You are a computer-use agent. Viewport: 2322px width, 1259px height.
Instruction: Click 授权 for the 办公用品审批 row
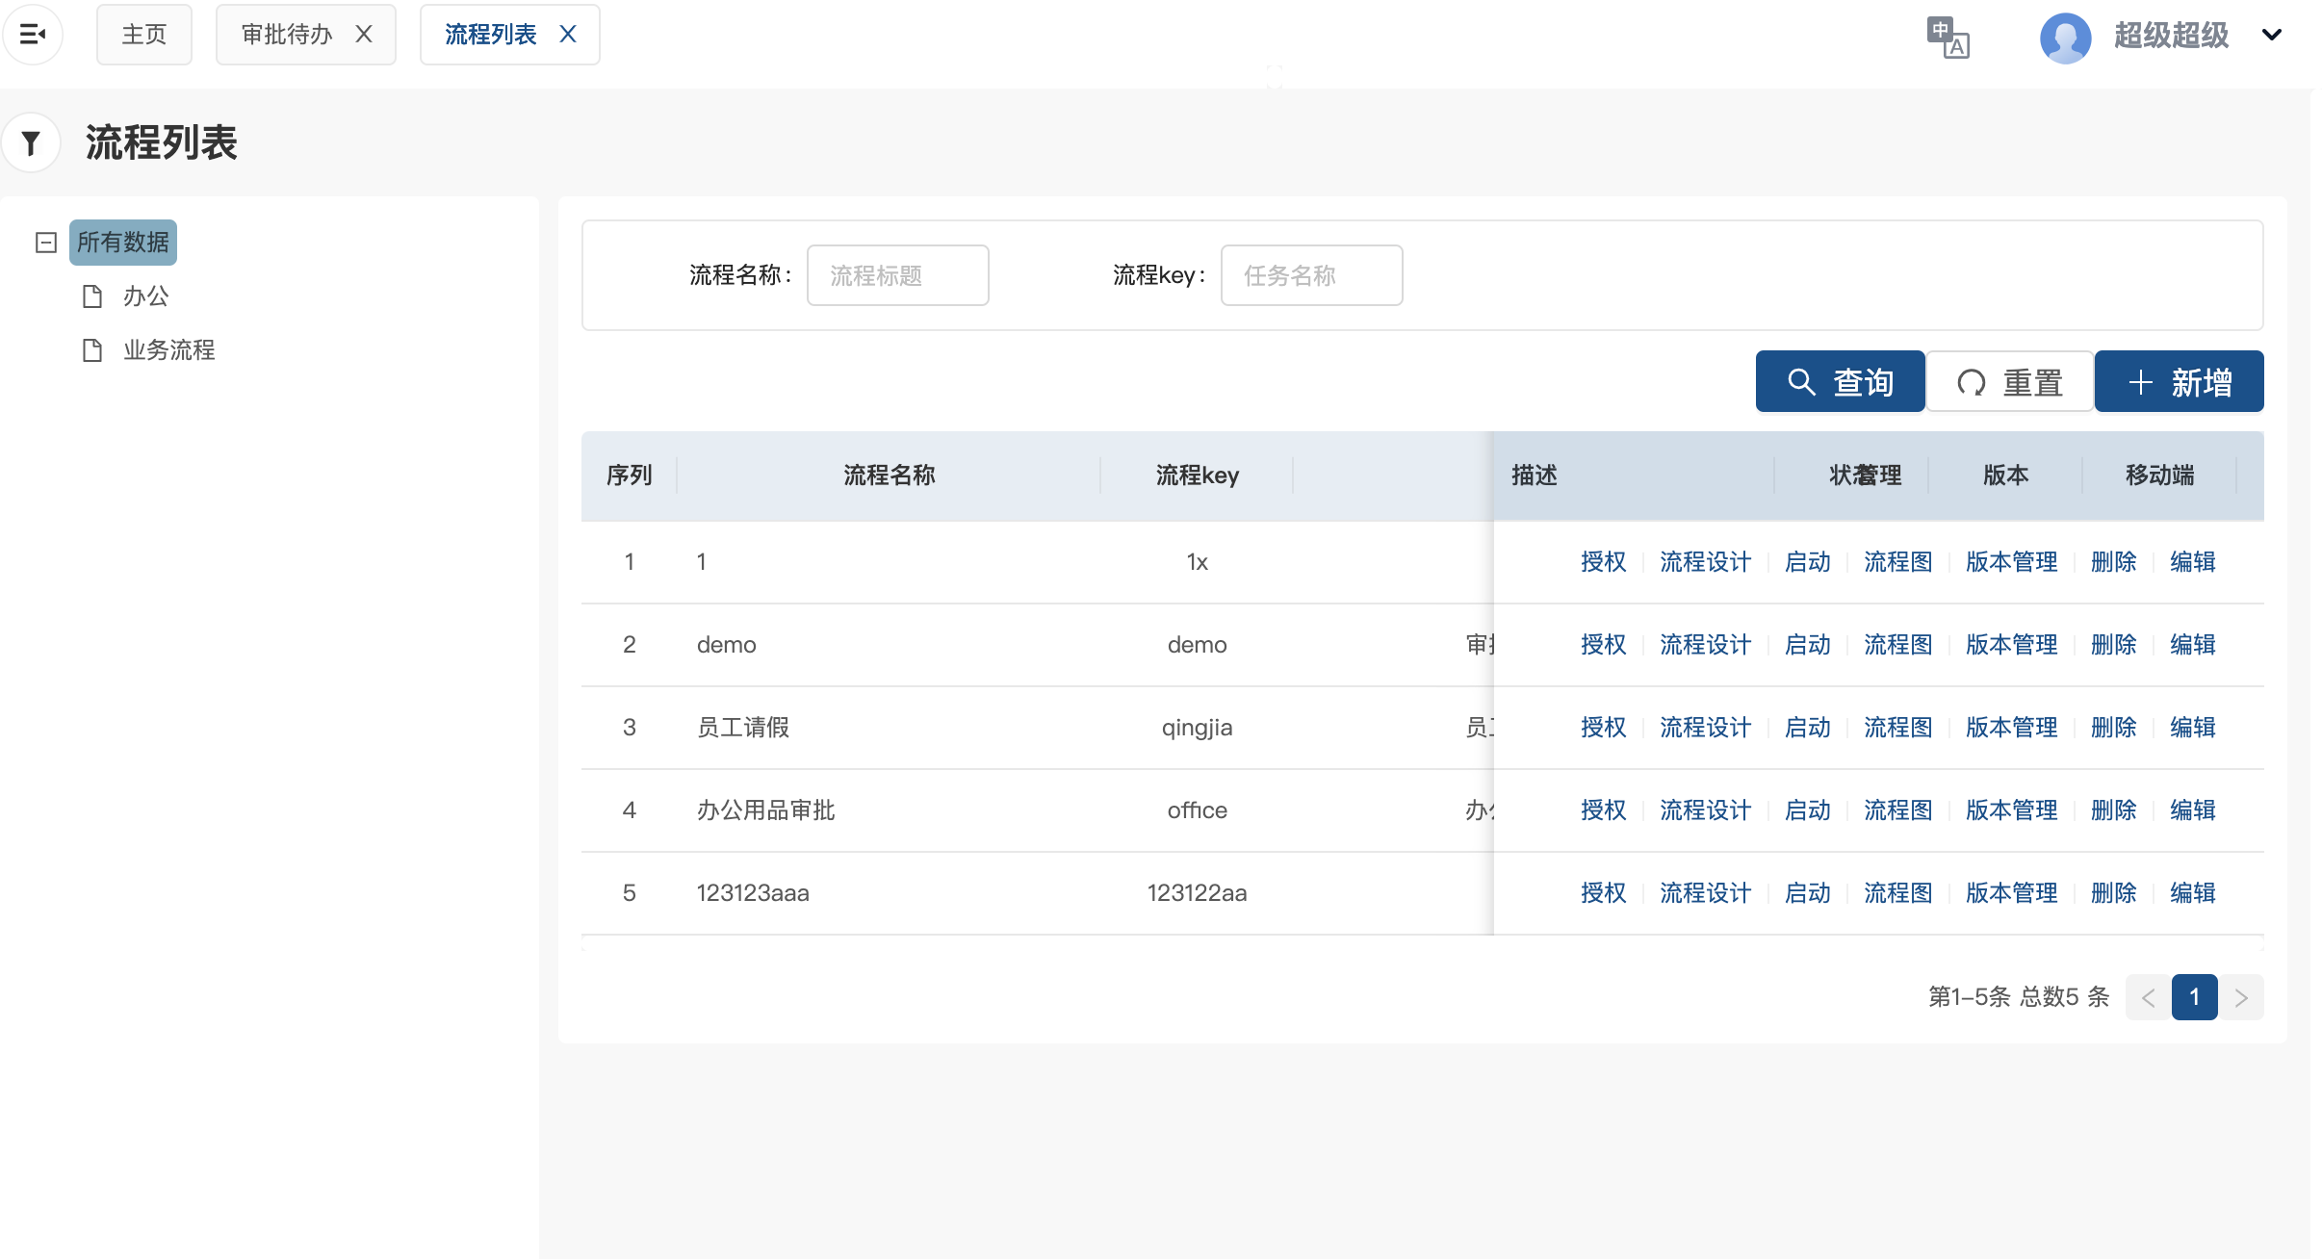point(1604,810)
